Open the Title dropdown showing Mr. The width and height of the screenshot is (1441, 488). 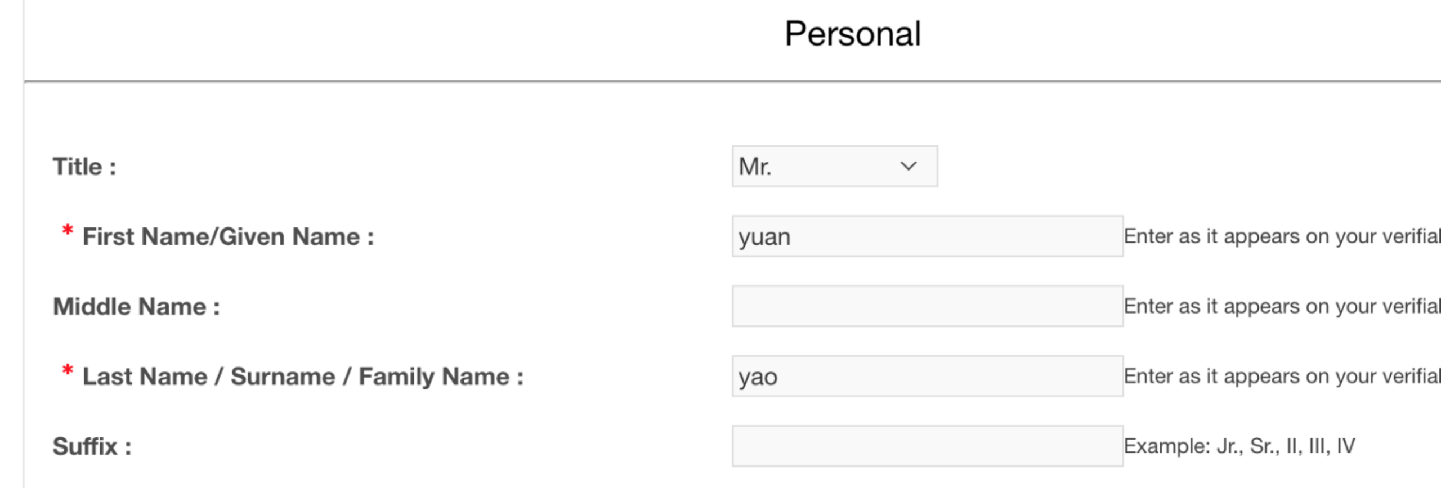coord(834,167)
